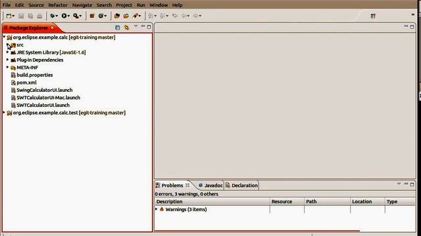This screenshot has height=236, width=421.
Task: Click the Last Edit Location icon
Action: click(175, 16)
